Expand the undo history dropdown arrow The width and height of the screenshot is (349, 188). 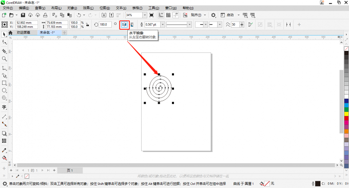pos(84,15)
